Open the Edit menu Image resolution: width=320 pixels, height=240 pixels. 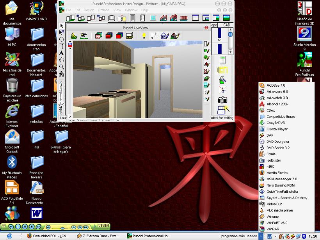click(x=77, y=10)
